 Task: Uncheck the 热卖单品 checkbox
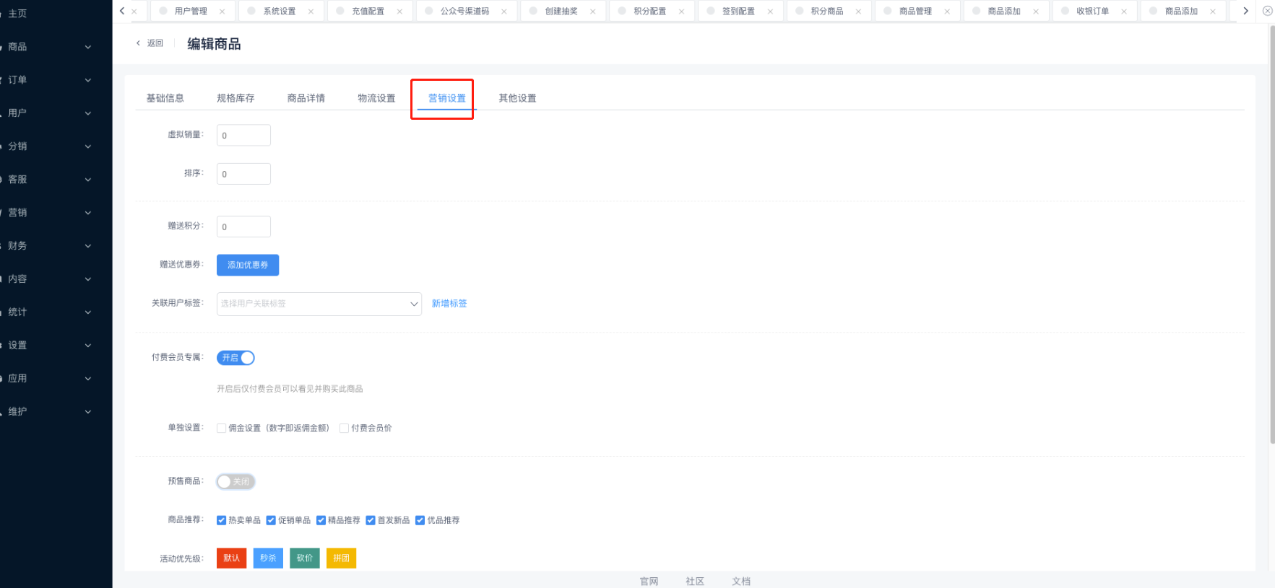[x=222, y=520]
